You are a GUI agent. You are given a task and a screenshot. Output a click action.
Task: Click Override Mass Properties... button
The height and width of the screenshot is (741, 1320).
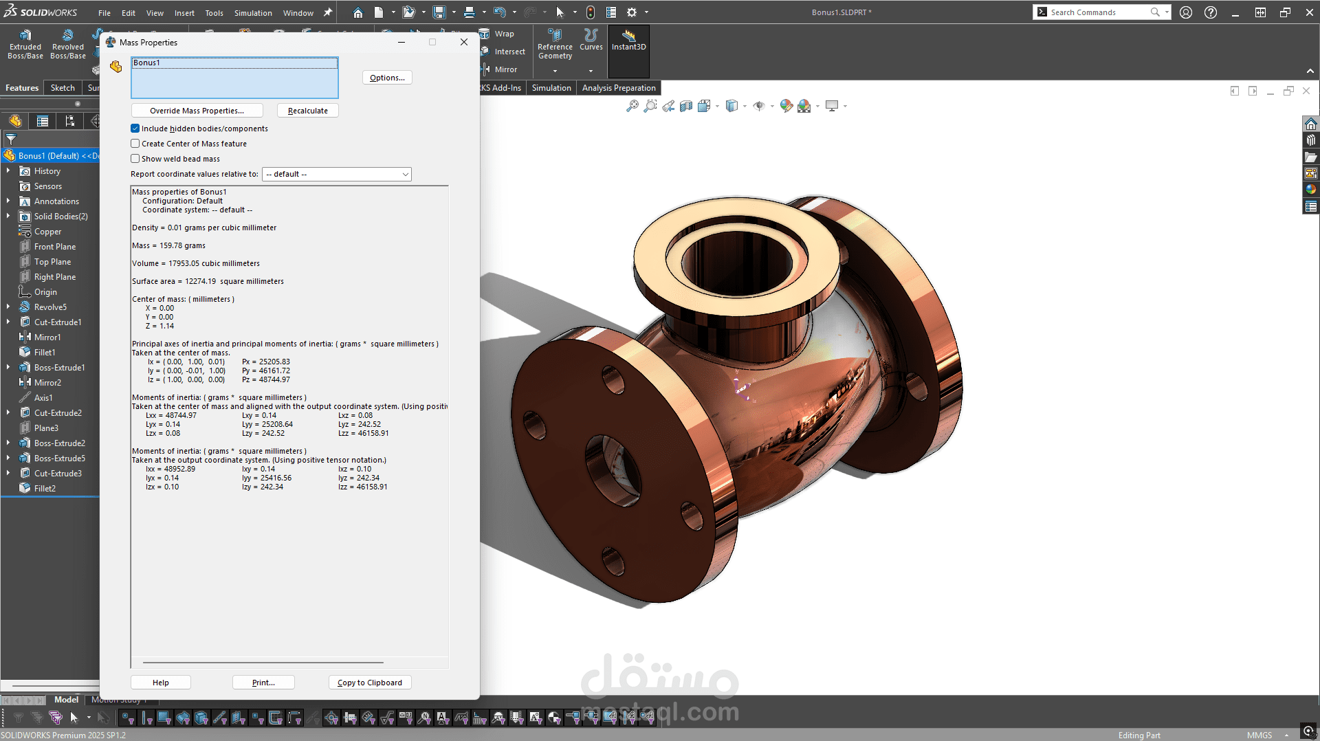pyautogui.click(x=197, y=111)
